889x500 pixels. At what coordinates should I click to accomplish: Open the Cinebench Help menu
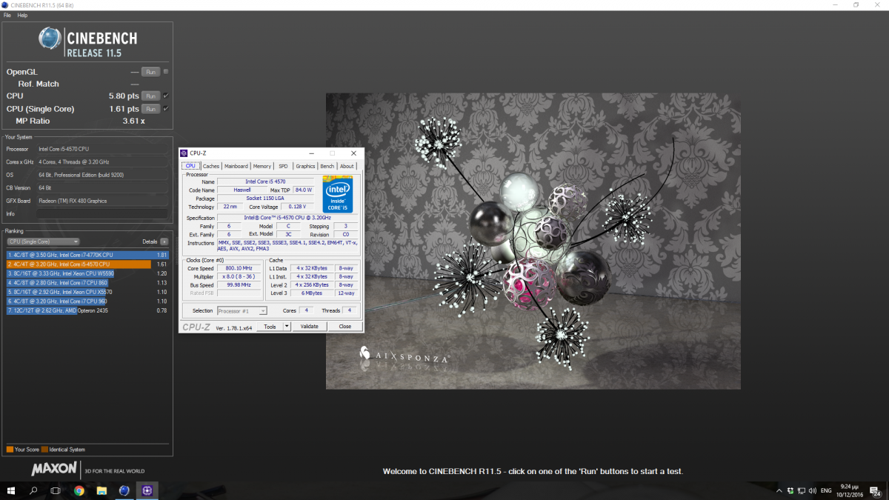(22, 15)
